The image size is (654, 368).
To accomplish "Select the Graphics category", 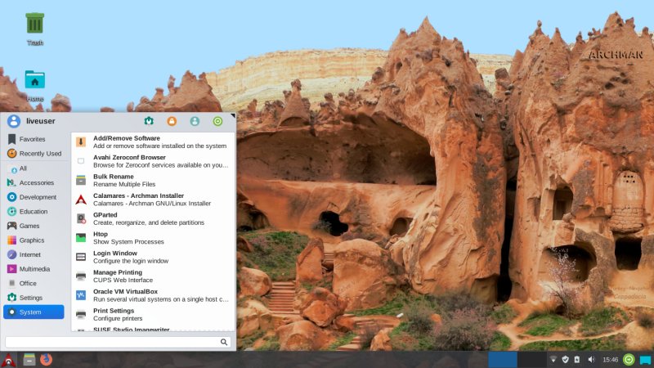I will pyautogui.click(x=34, y=240).
